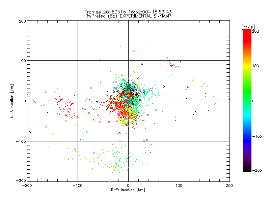270x202 pixels.
Task: Click the x-axis '200' tick label
Action: (x=230, y=186)
